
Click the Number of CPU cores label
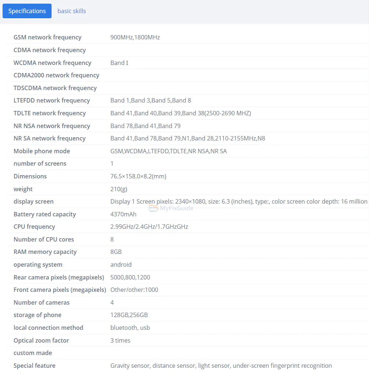(44, 239)
